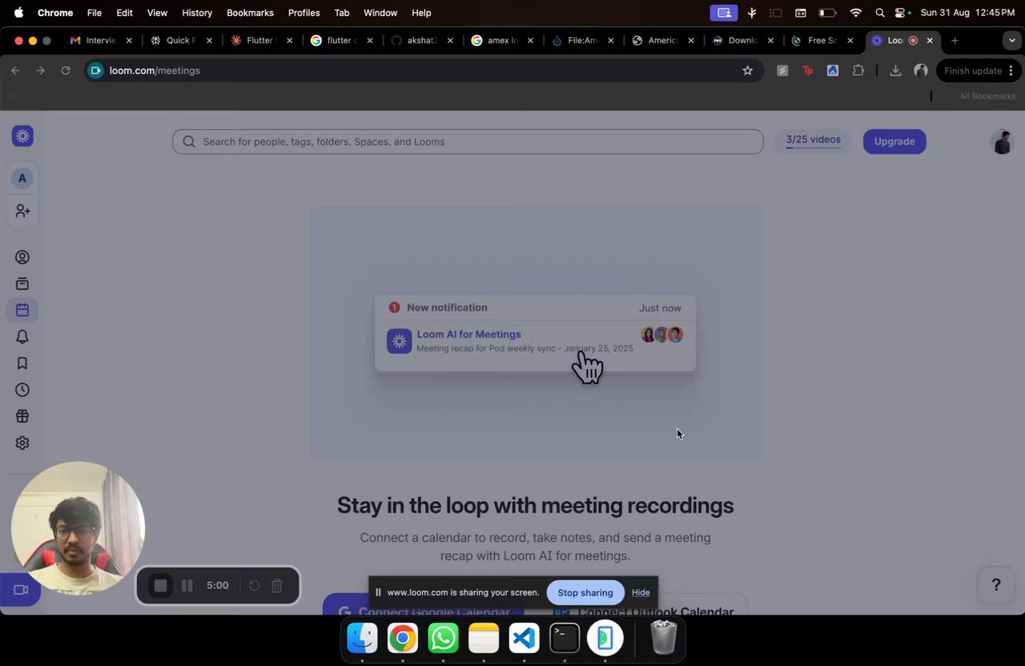Open the View menu
The image size is (1025, 666).
coord(157,13)
